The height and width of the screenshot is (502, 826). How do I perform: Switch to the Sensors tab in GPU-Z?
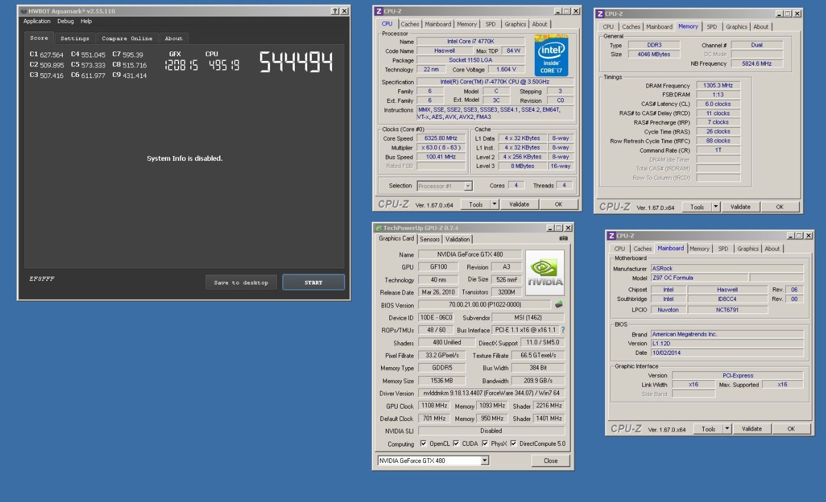[430, 239]
